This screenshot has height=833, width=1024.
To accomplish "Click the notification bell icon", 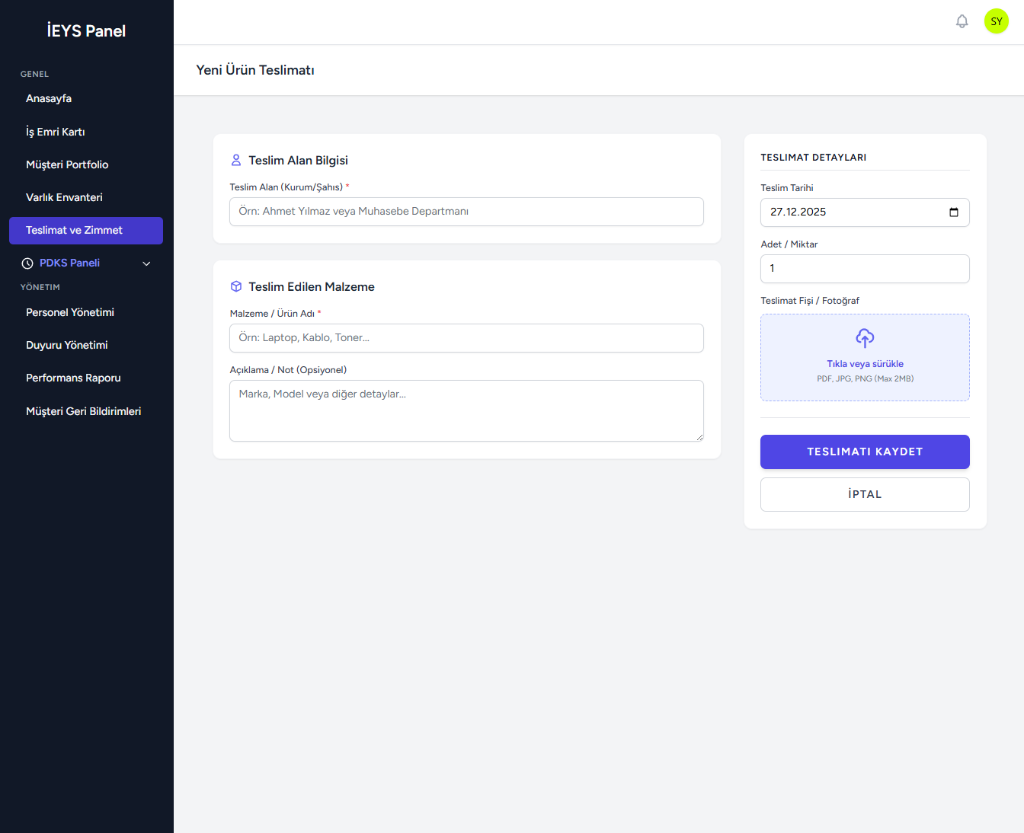I will click(x=962, y=21).
